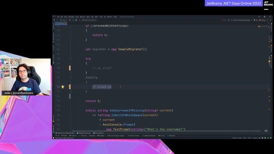Open the Build menu
274x154 pixels.
[x=88, y=17]
